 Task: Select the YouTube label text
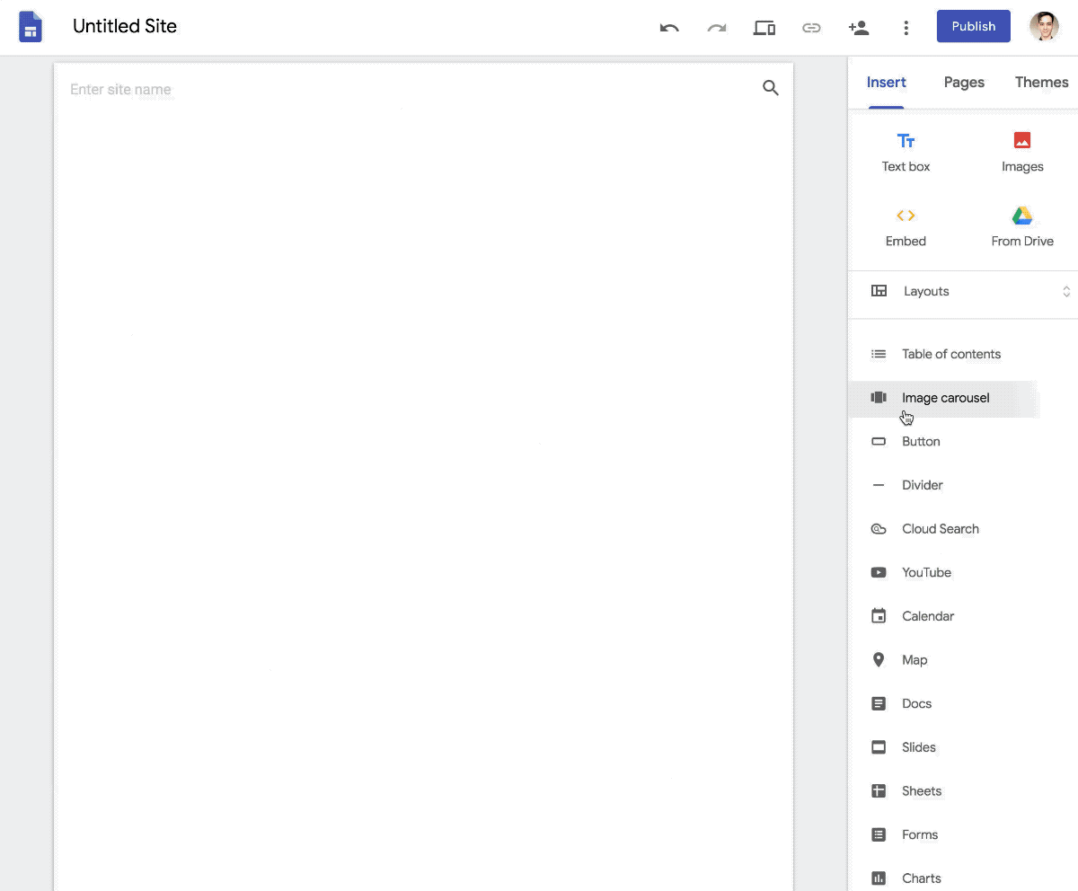(x=926, y=573)
